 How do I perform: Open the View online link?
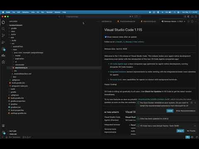pos(138,42)
